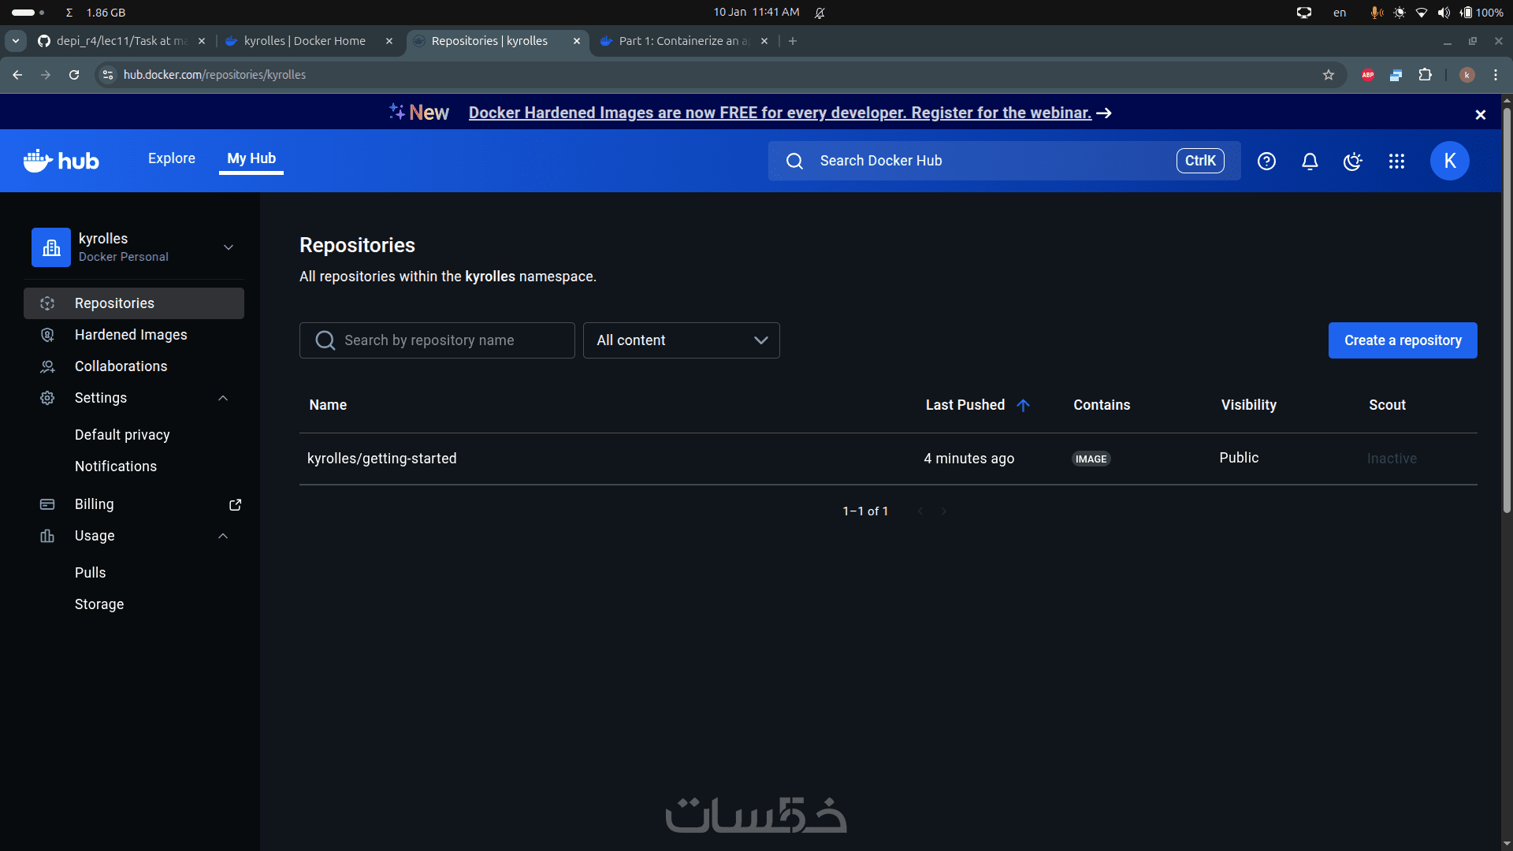The height and width of the screenshot is (851, 1513).
Task: Collapse the Usage section chevron
Action: 223,536
